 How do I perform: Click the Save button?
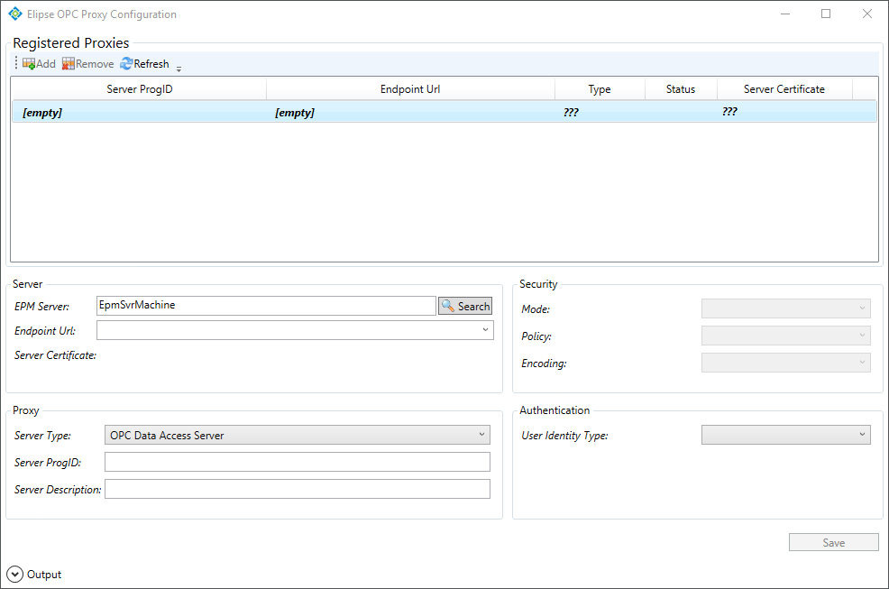pyautogui.click(x=833, y=541)
